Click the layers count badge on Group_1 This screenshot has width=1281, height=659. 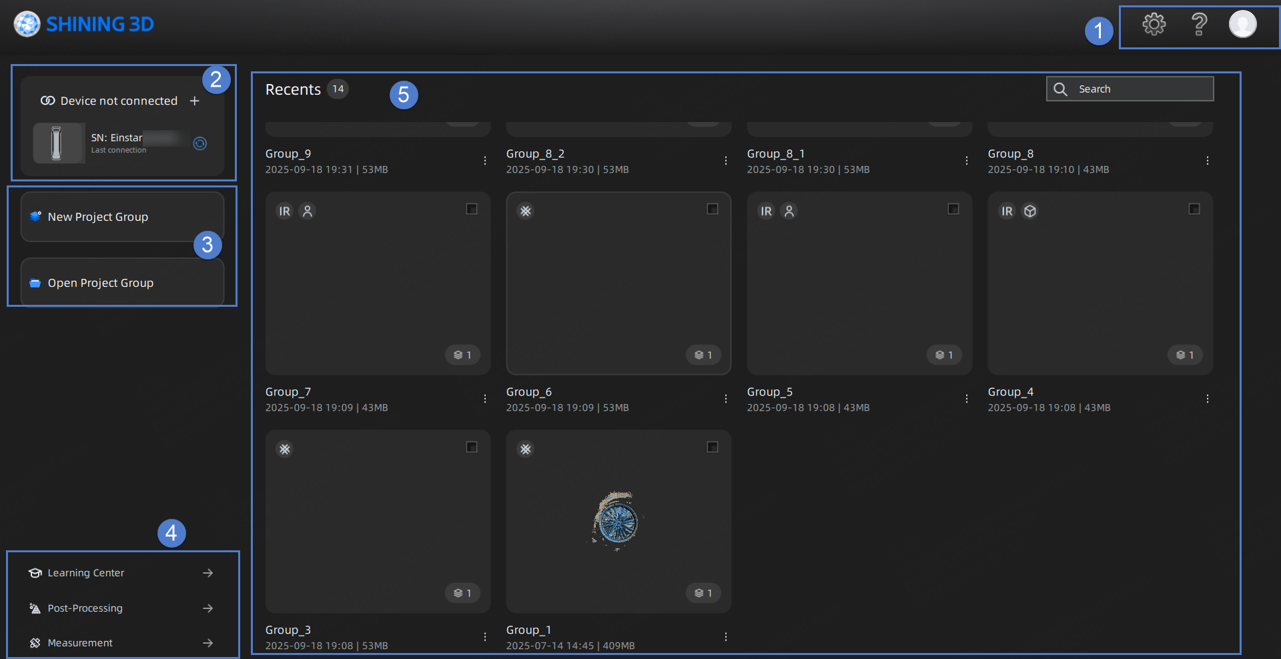[703, 592]
